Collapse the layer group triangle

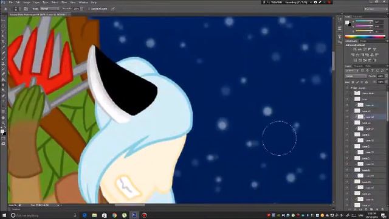click(x=351, y=88)
